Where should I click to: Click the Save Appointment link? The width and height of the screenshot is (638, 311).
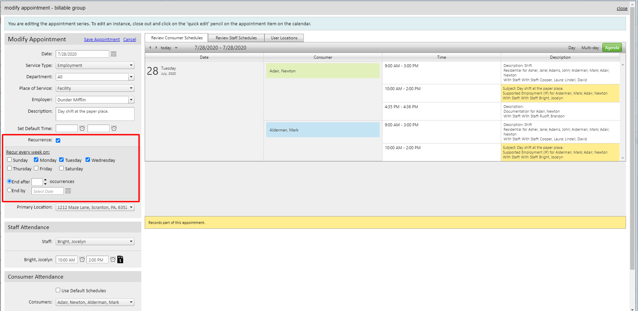tap(102, 40)
